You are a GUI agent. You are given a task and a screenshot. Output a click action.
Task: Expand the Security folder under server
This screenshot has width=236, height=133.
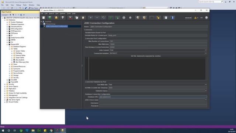pyautogui.click(x=5, y=84)
